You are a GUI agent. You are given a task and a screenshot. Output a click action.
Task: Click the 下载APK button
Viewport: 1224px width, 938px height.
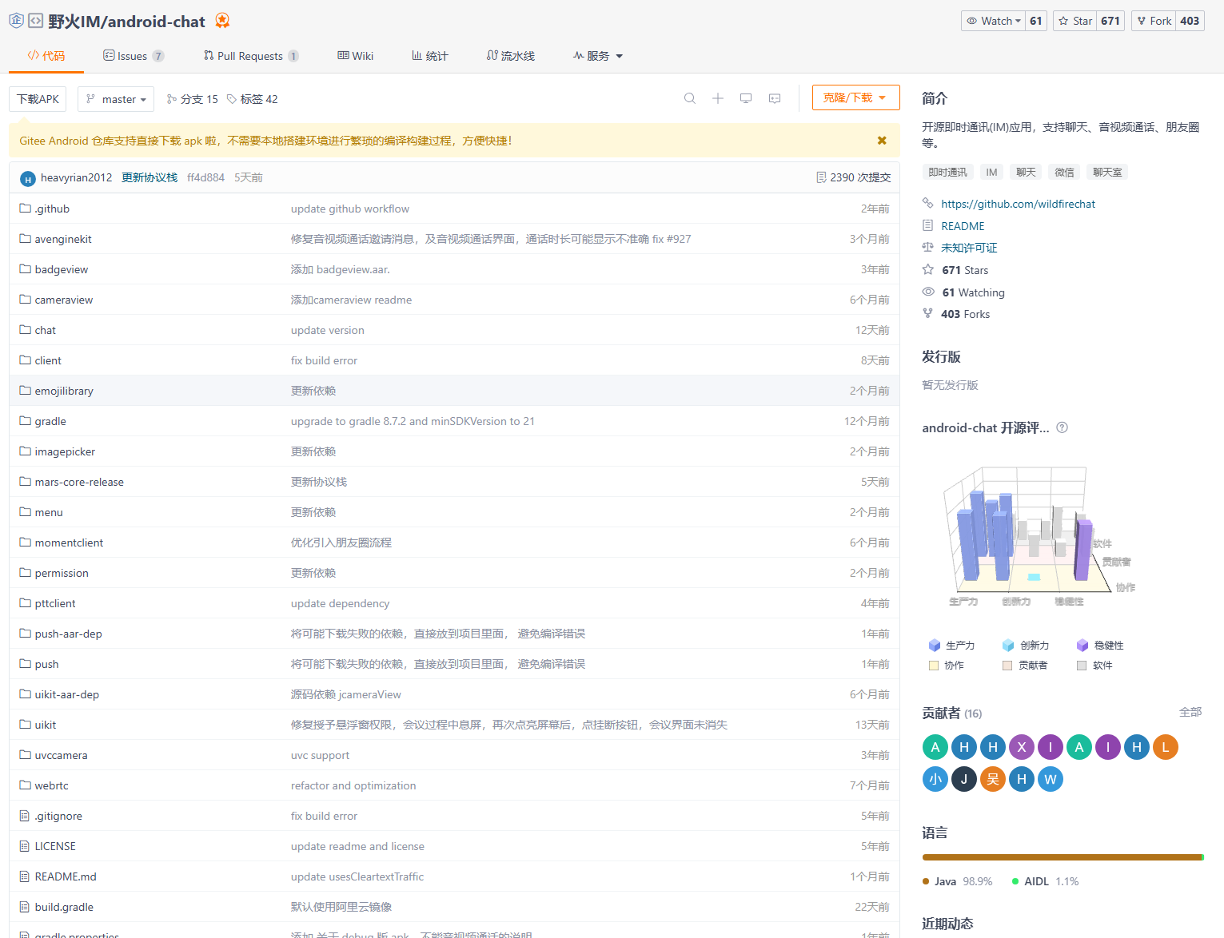(x=38, y=99)
